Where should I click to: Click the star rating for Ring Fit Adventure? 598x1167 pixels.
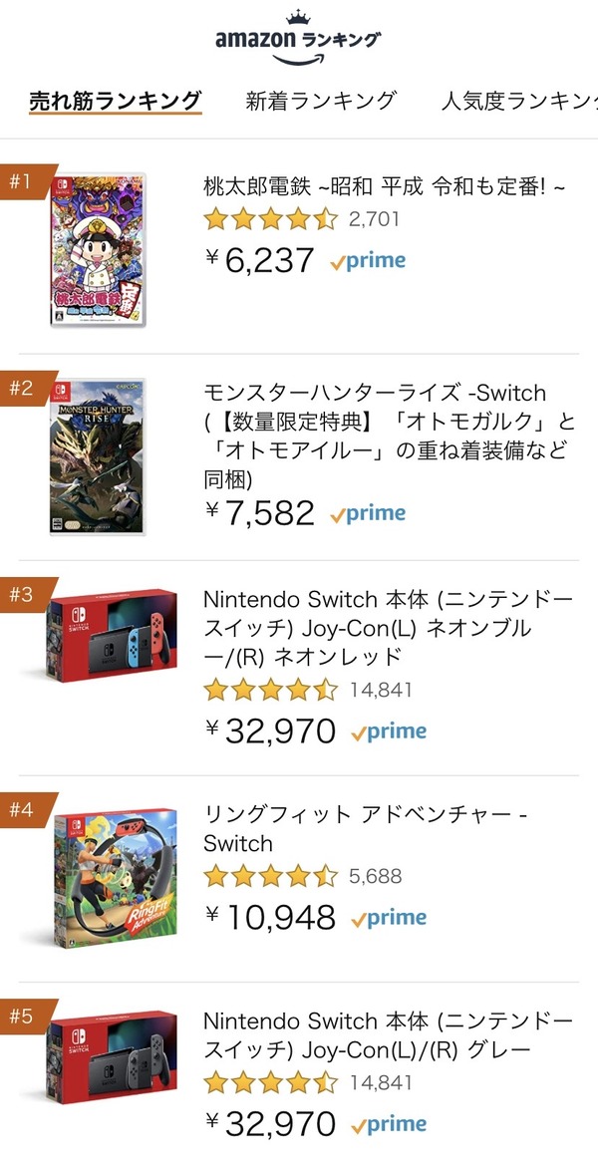[270, 877]
